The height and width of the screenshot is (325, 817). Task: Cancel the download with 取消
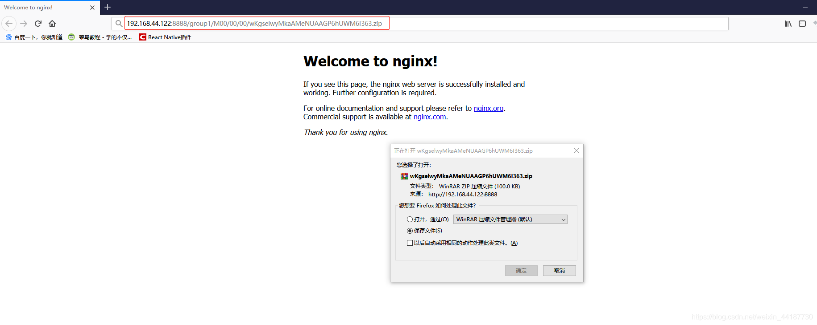pos(560,271)
